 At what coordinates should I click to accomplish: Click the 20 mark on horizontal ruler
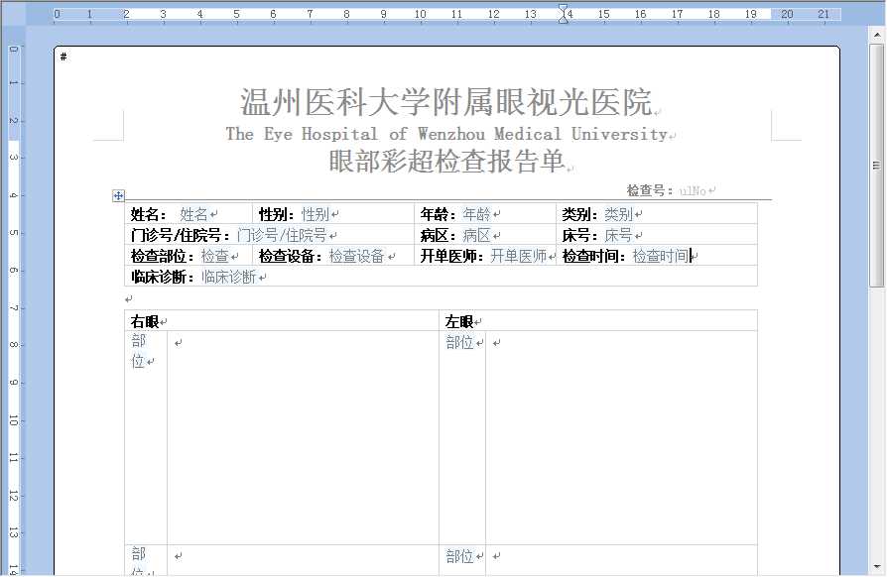787,14
